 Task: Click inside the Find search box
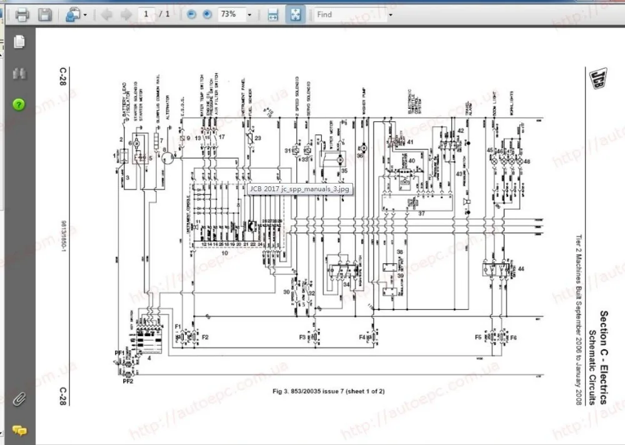[x=350, y=14]
